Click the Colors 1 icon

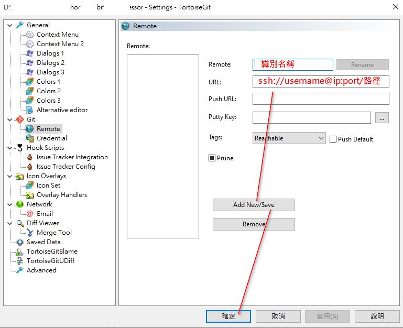point(30,82)
